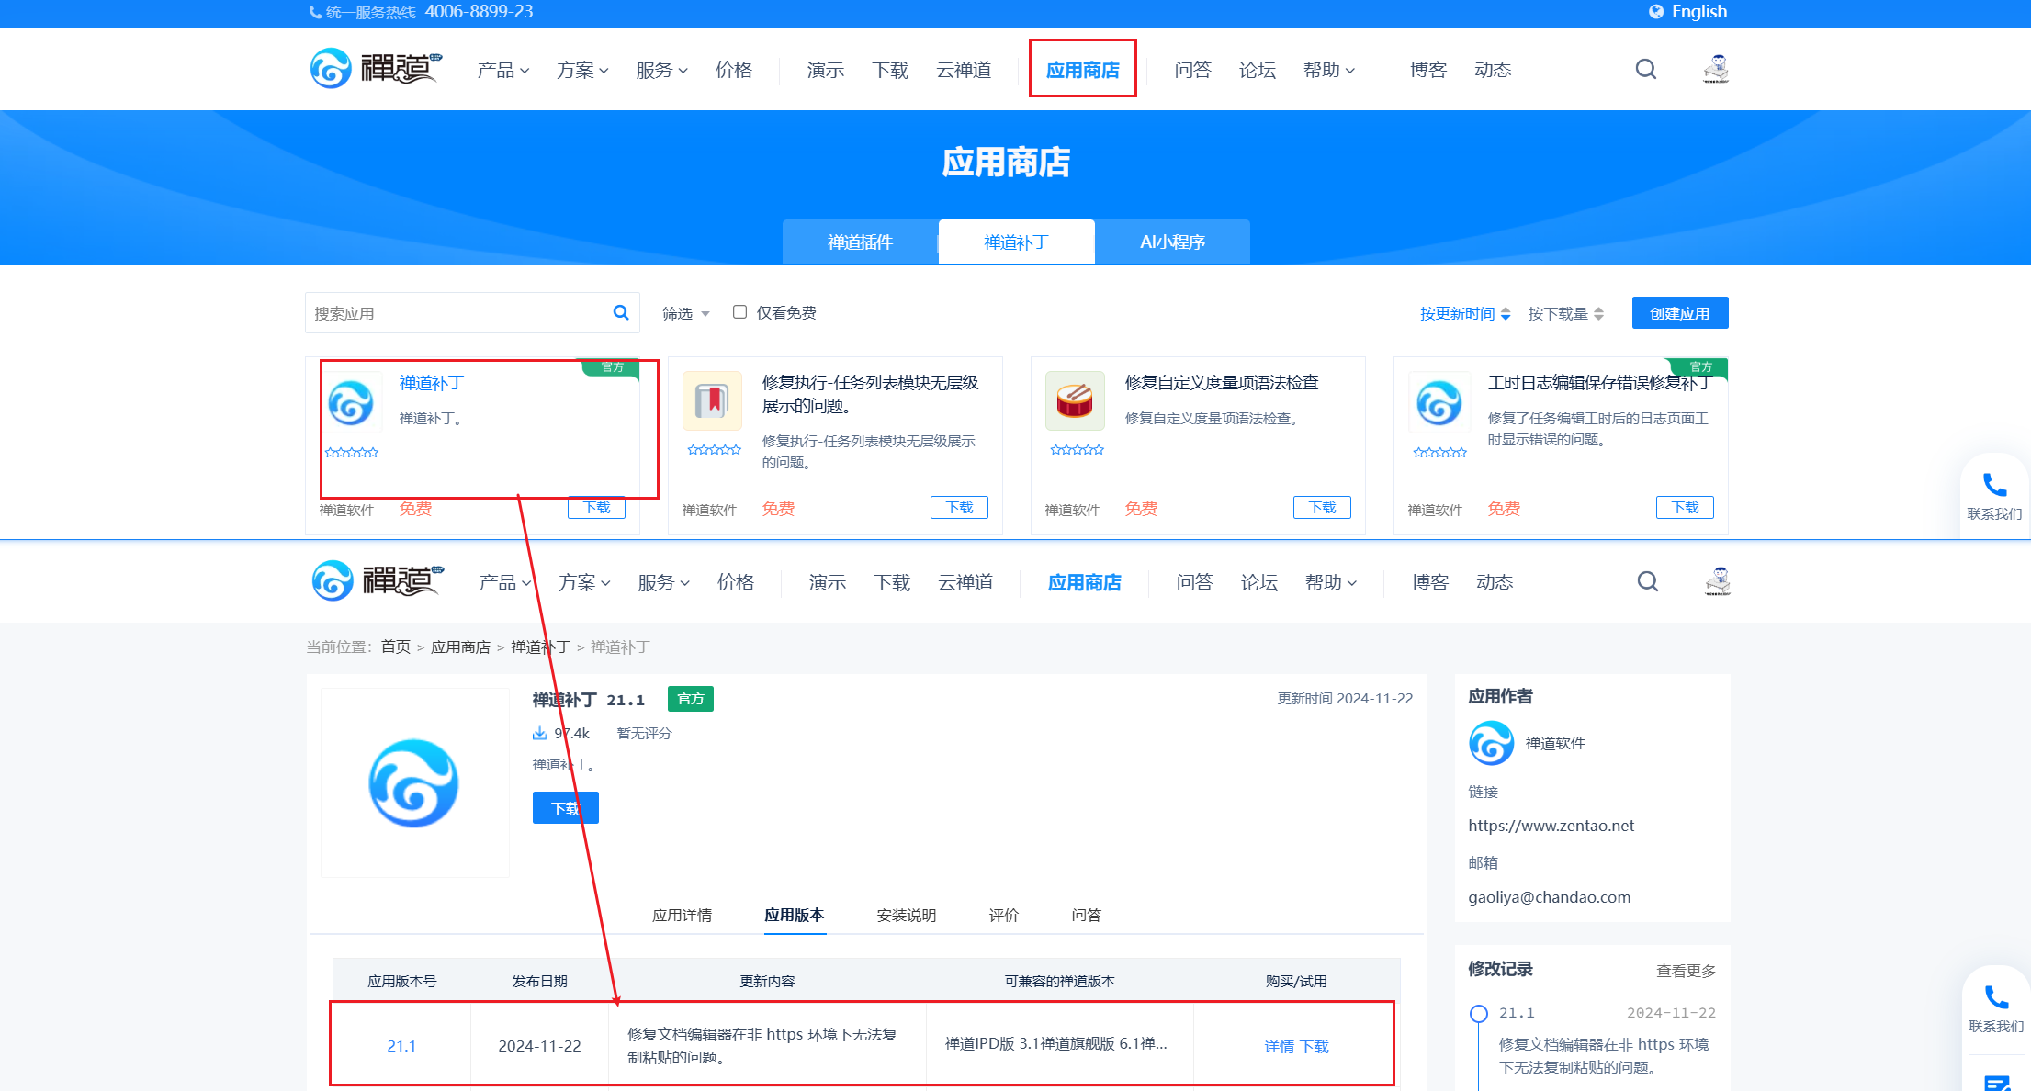Click the ZenTao logo in top header
This screenshot has width=2031, height=1091.
[x=376, y=69]
